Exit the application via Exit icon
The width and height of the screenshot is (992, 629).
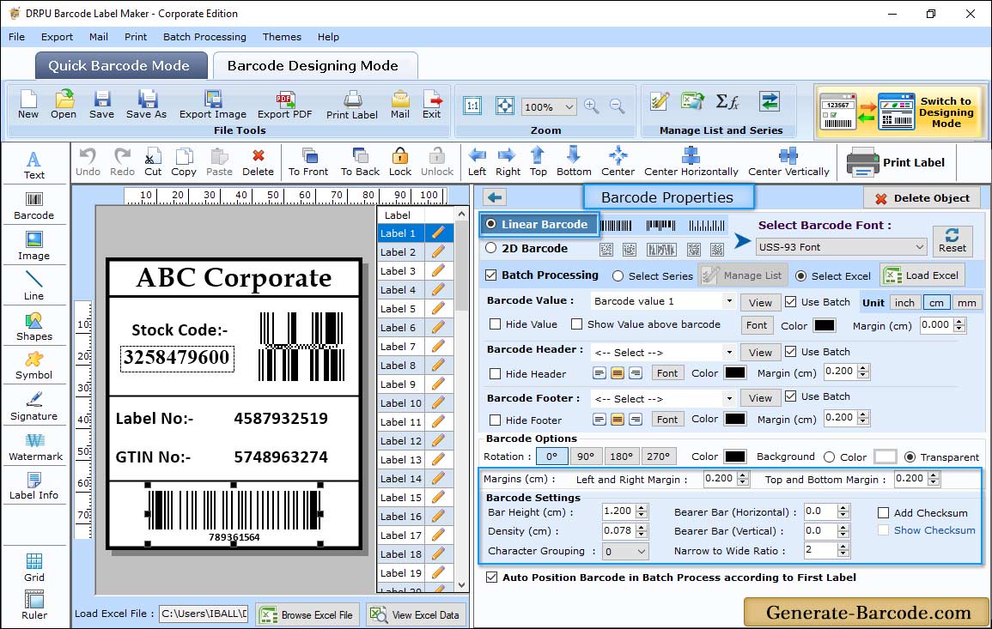click(x=432, y=100)
